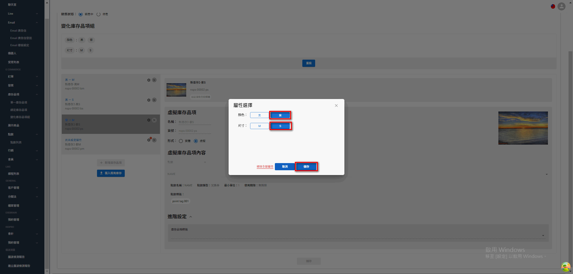Click the floating avatar widget at bottom-right
573x274 pixels.
coord(566,267)
